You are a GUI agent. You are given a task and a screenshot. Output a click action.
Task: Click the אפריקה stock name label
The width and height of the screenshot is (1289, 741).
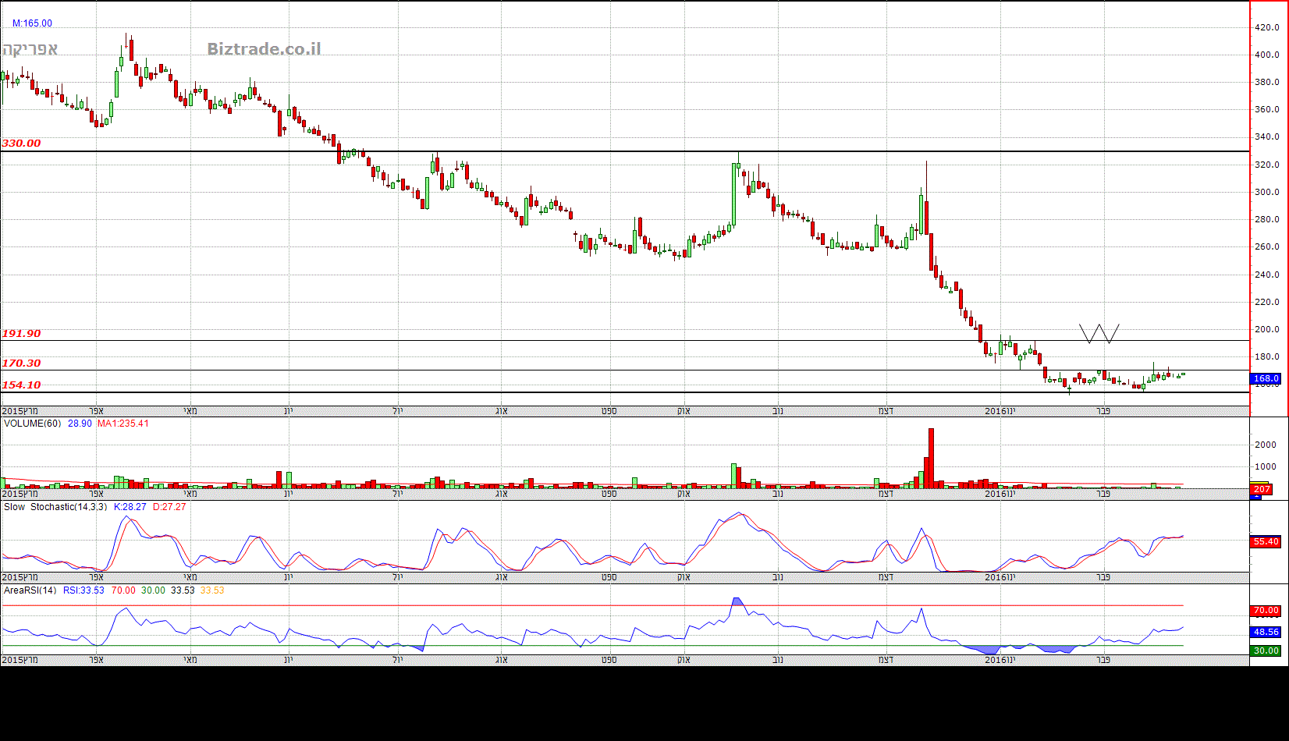[30, 49]
